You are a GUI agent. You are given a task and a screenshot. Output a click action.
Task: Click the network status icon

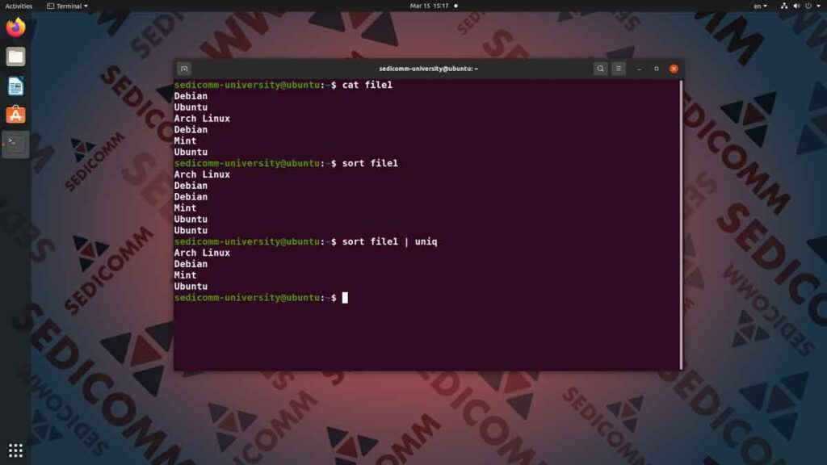(x=784, y=6)
